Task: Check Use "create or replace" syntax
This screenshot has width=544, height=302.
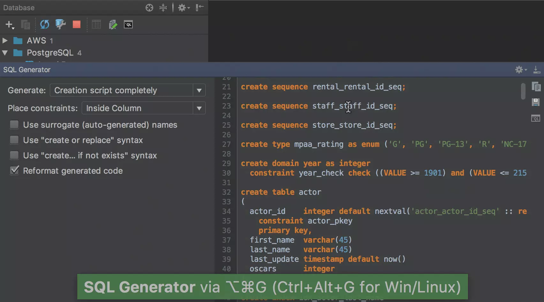Action: tap(14, 140)
